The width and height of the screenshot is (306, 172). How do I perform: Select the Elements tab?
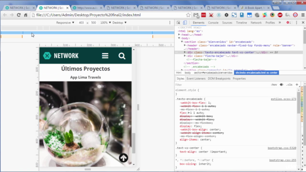click(198, 22)
